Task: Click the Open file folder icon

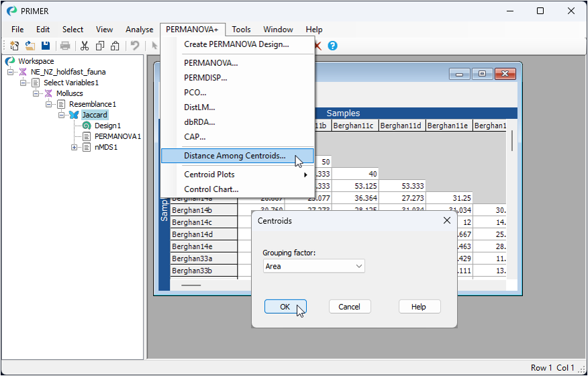Action: click(x=30, y=46)
